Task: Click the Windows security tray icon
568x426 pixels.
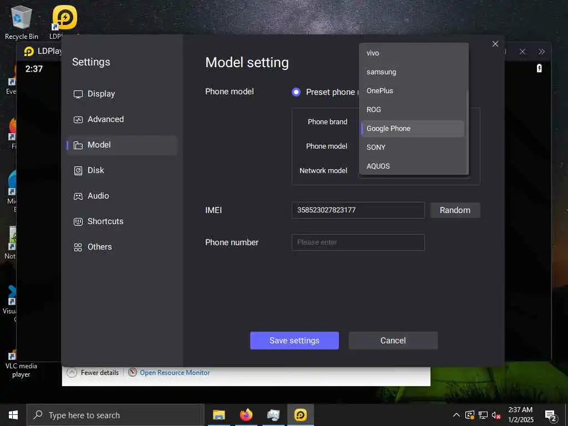Action: click(469, 415)
